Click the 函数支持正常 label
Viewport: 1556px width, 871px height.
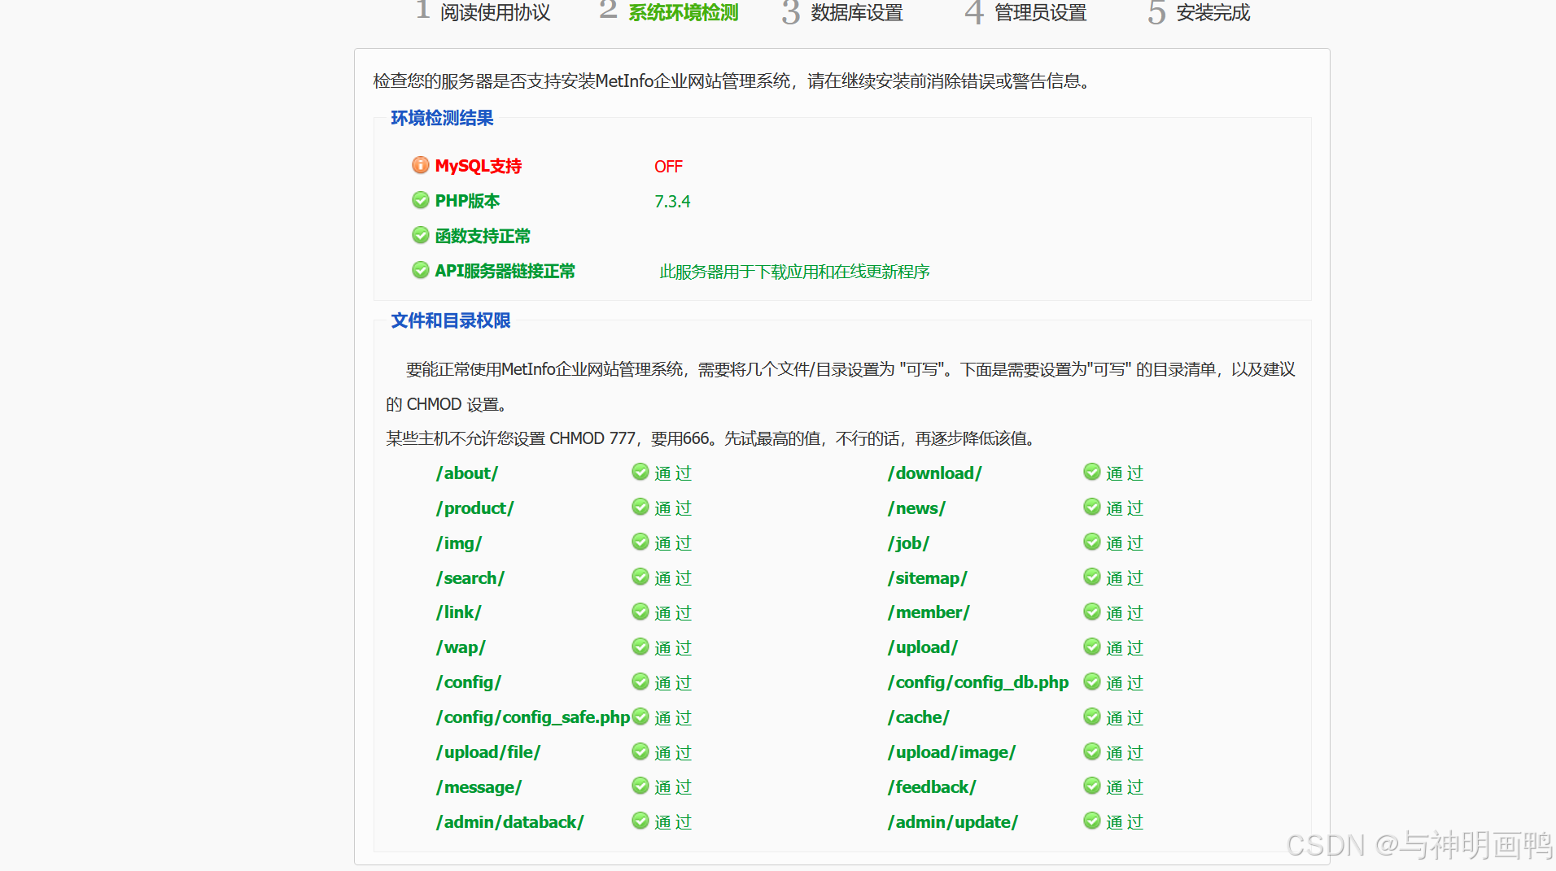[483, 236]
